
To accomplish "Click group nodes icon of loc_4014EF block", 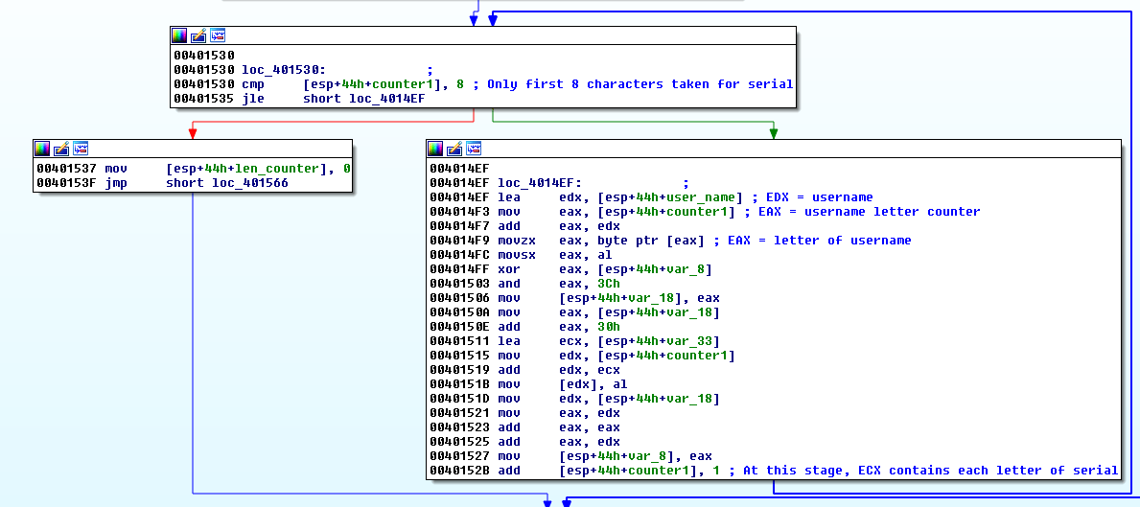I will [474, 149].
